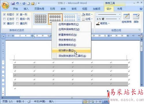This screenshot has height=104, width=144.
Task: Select 删除表格样式(E) menu entry
Action: point(71,45)
